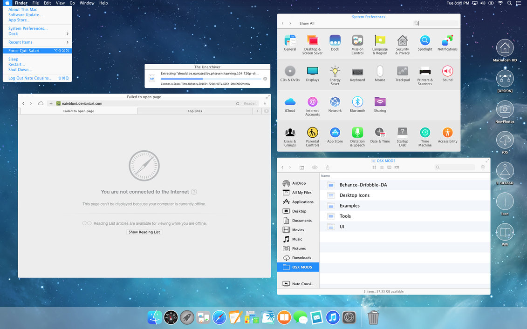
Task: Open Trash in the Dock
Action: click(x=373, y=317)
